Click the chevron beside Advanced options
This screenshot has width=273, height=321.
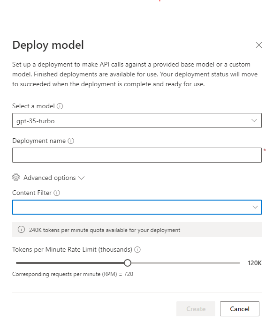point(81,178)
